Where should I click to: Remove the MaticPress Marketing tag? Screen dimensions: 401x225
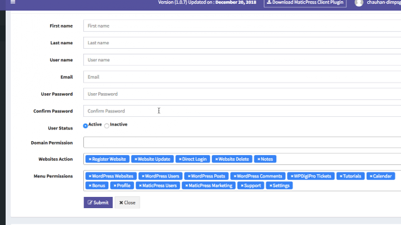pyautogui.click(x=187, y=186)
